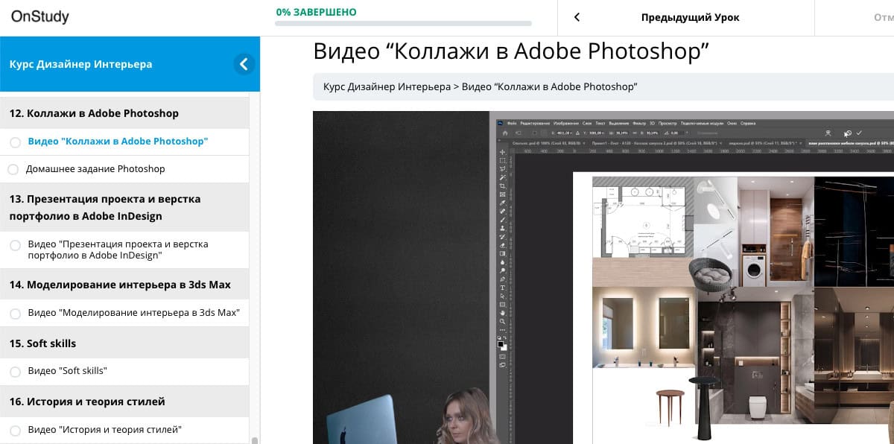Select the Crop tool in Photoshop's toolbar
The width and height of the screenshot is (894, 444).
click(x=502, y=185)
